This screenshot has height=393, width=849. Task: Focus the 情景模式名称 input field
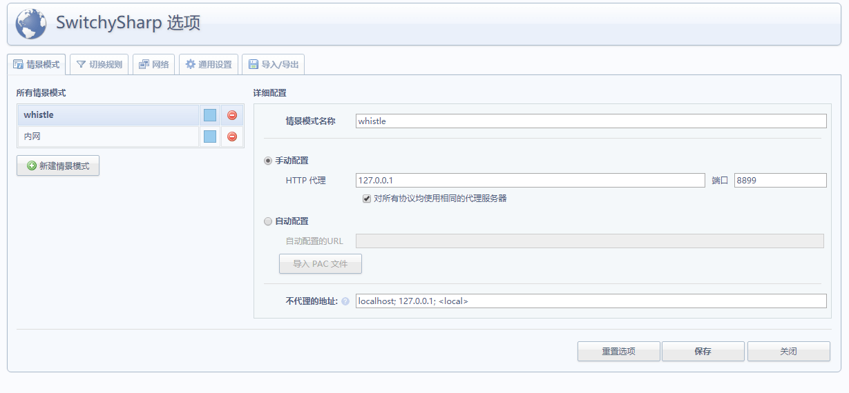click(591, 121)
